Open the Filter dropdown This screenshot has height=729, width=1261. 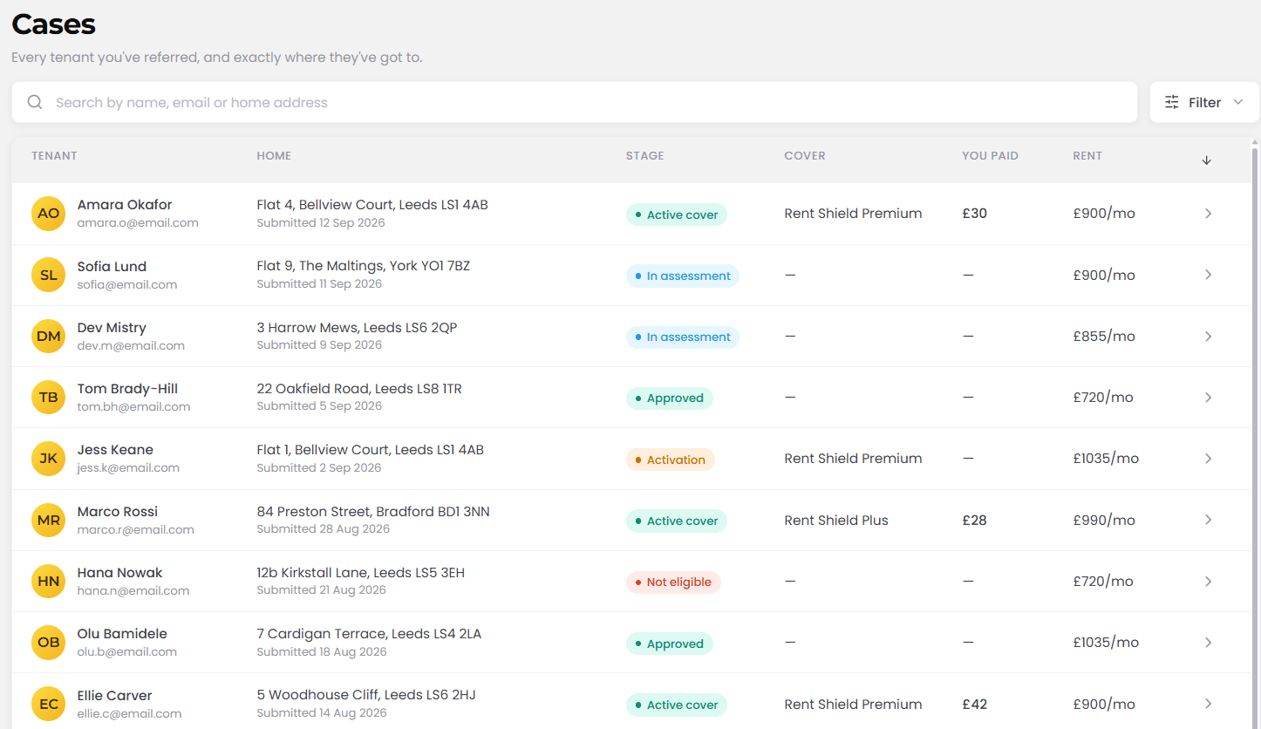[1204, 102]
